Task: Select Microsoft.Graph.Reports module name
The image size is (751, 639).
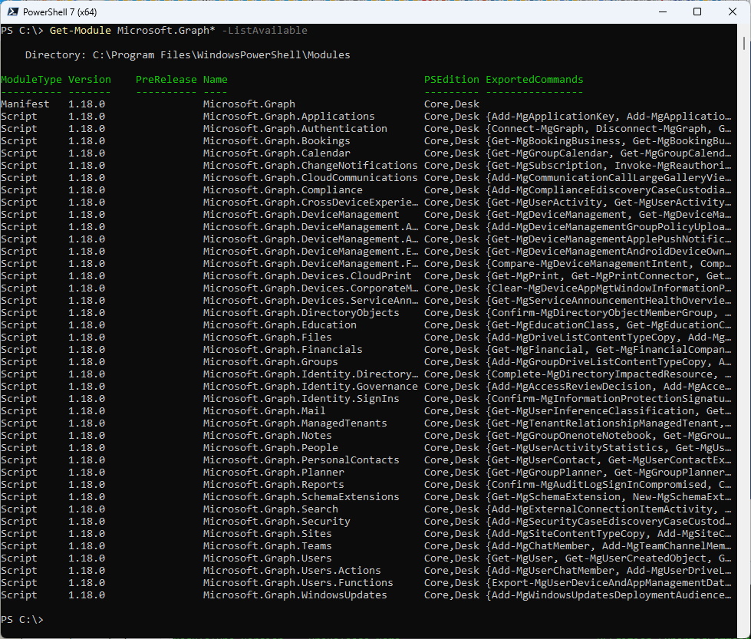Action: tap(274, 485)
